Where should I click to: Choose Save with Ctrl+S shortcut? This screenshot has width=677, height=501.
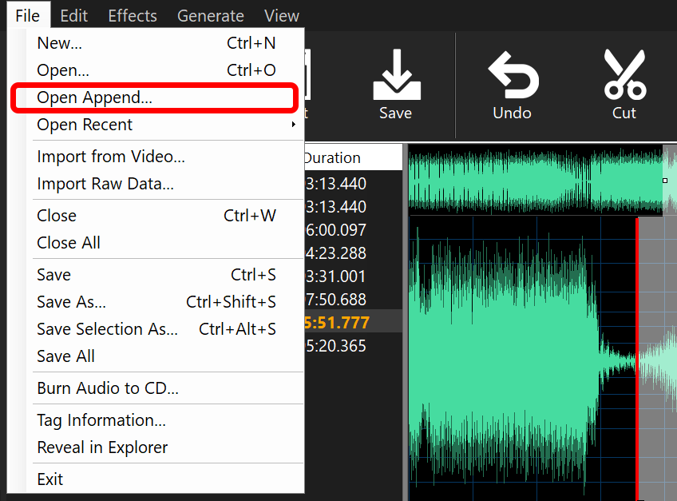[x=157, y=275]
